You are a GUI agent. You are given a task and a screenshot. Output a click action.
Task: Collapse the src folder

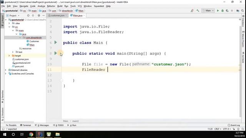pyautogui.click(x=9, y=27)
